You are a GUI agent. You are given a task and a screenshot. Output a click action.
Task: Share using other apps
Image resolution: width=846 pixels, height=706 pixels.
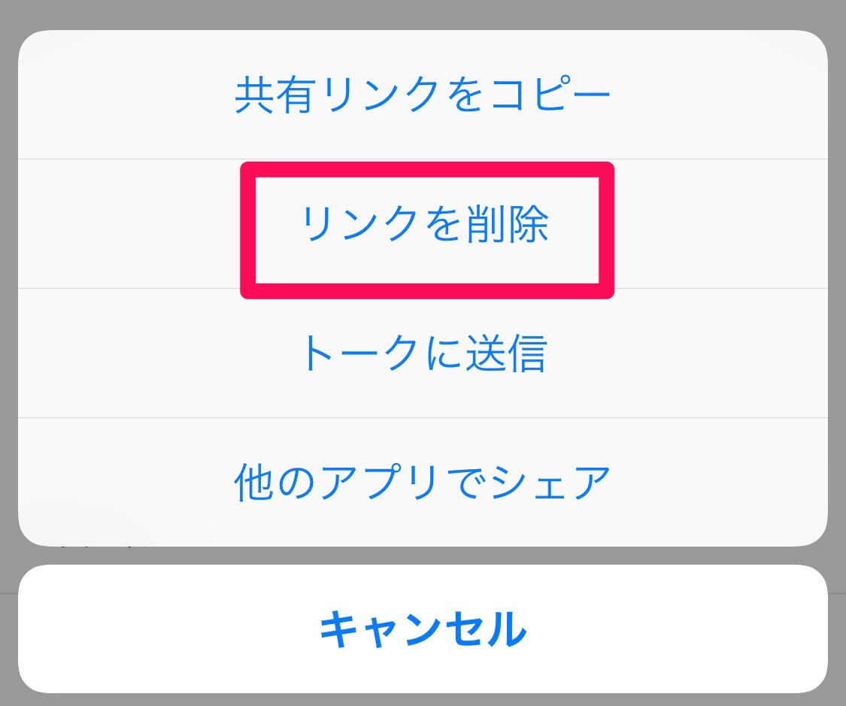click(x=423, y=482)
